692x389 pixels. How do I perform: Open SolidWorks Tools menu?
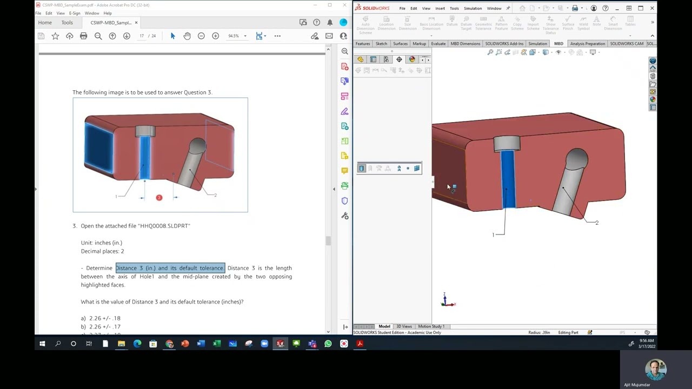pyautogui.click(x=454, y=8)
